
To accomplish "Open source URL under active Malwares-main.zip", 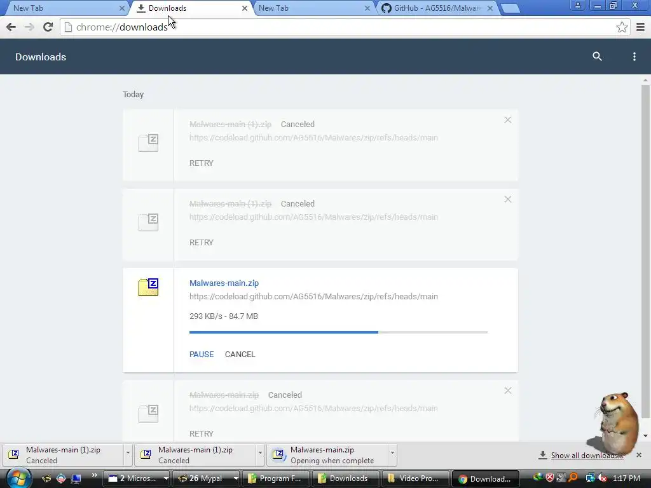I will coord(313,296).
